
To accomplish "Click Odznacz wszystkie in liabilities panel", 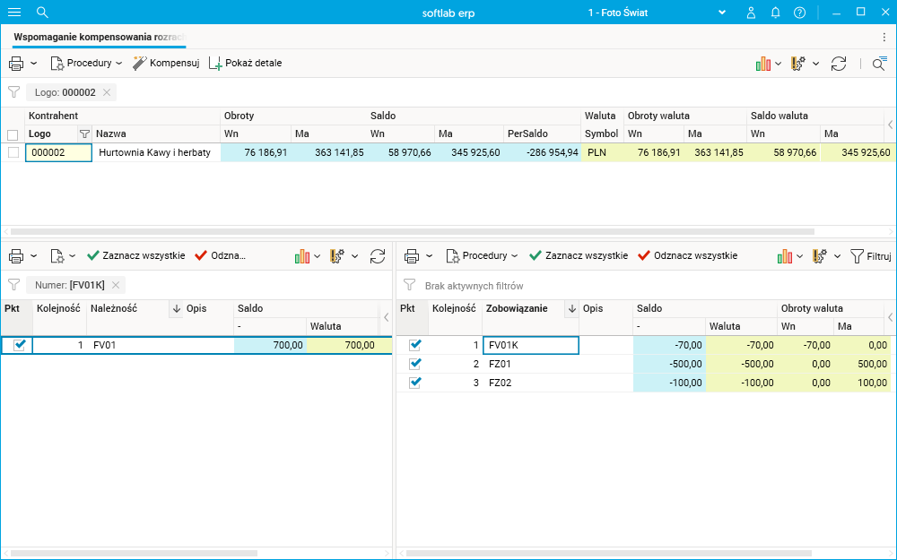I will 688,255.
